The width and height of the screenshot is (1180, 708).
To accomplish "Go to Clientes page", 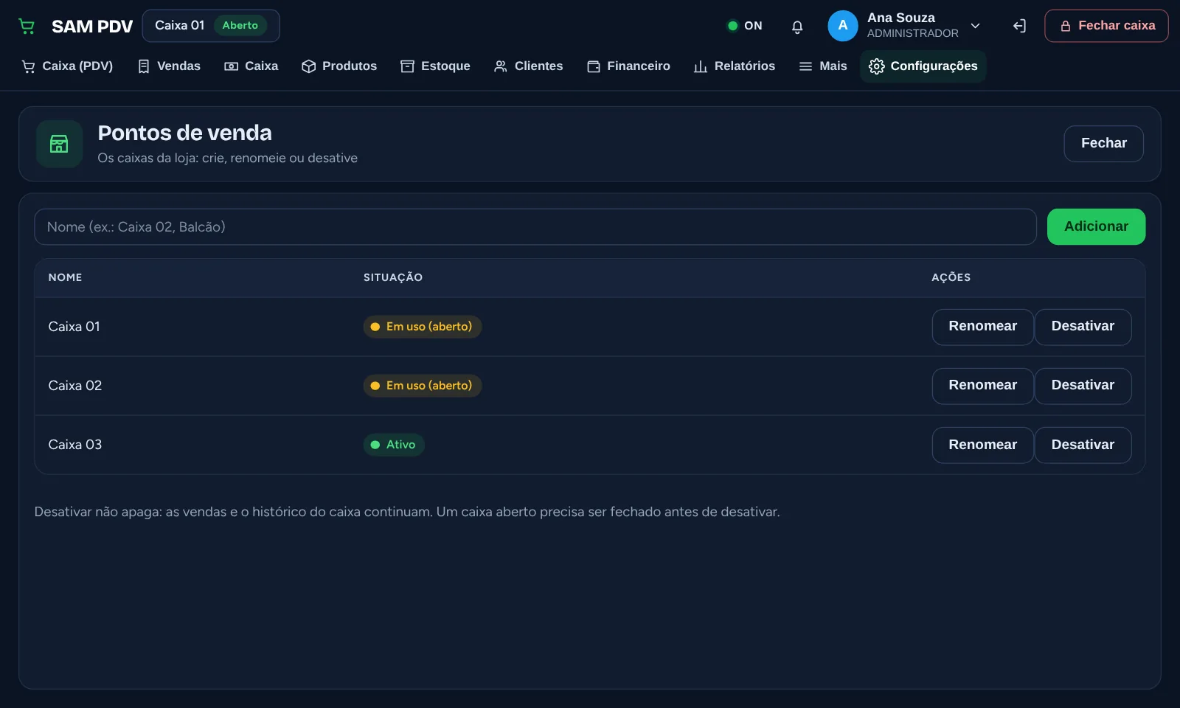I will [528, 66].
